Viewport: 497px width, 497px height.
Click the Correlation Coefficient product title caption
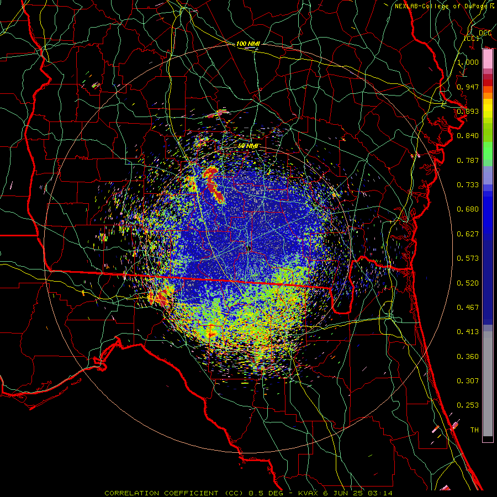(x=248, y=493)
